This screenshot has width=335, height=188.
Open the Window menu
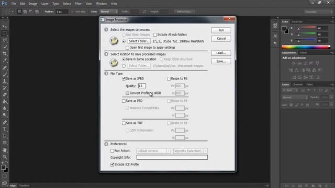pos(101,4)
